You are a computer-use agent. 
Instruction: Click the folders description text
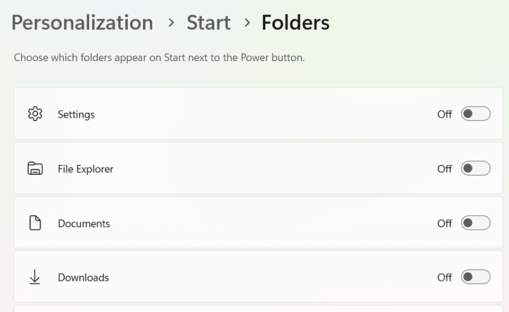pos(159,57)
